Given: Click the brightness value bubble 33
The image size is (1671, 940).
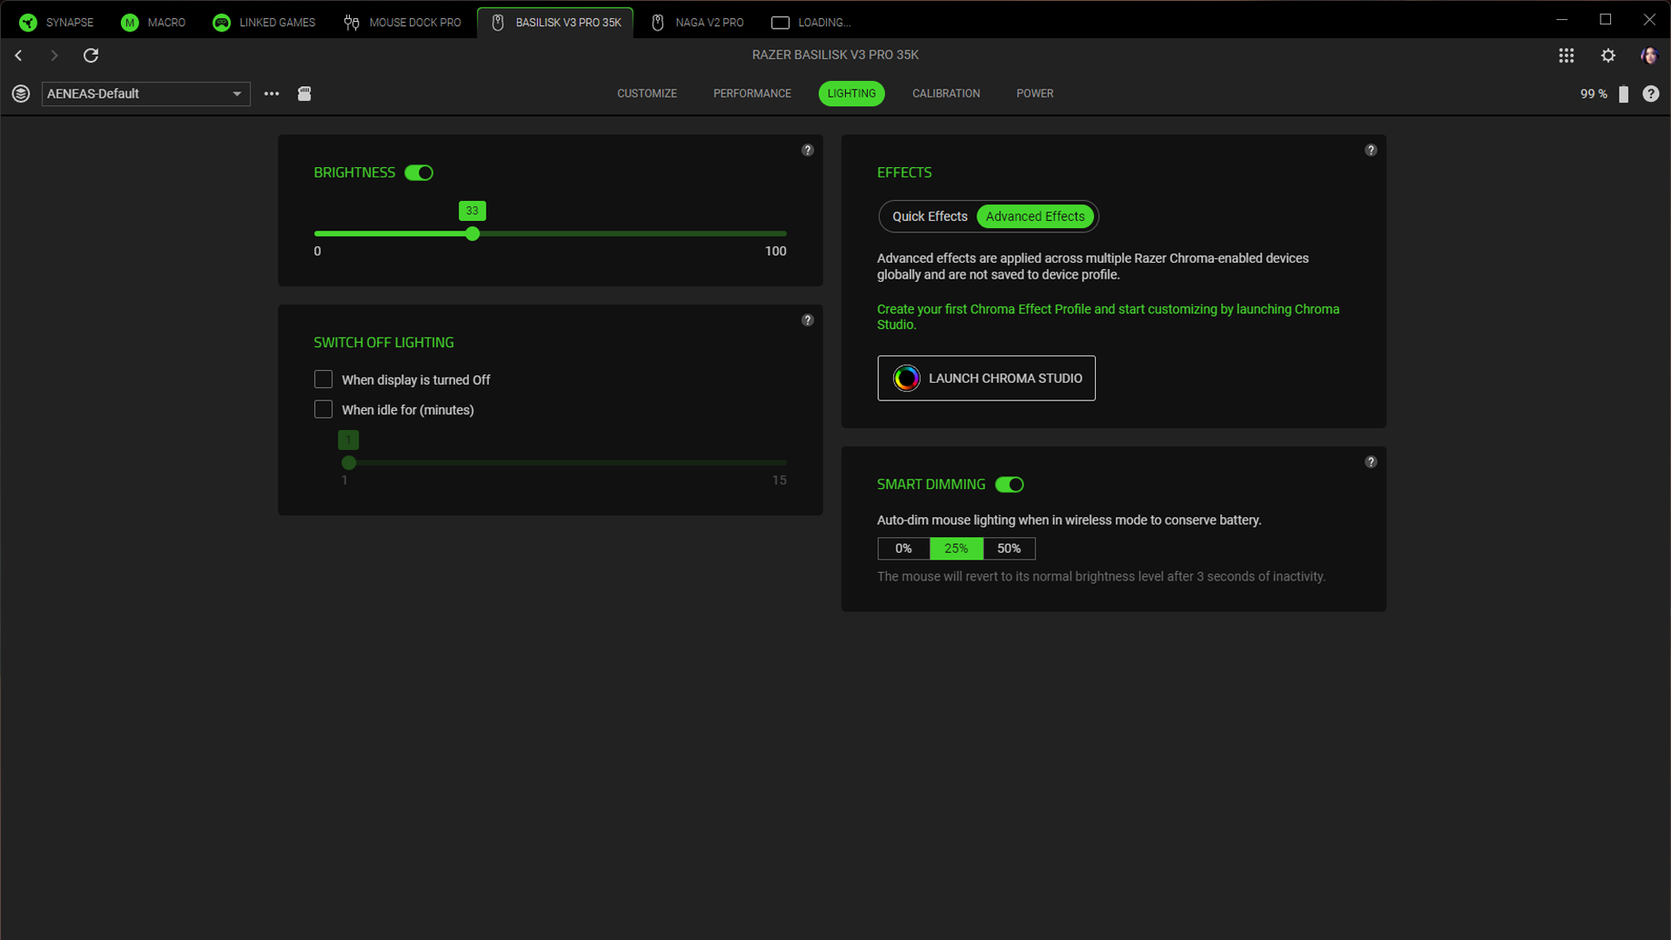Looking at the screenshot, I should coord(472,211).
